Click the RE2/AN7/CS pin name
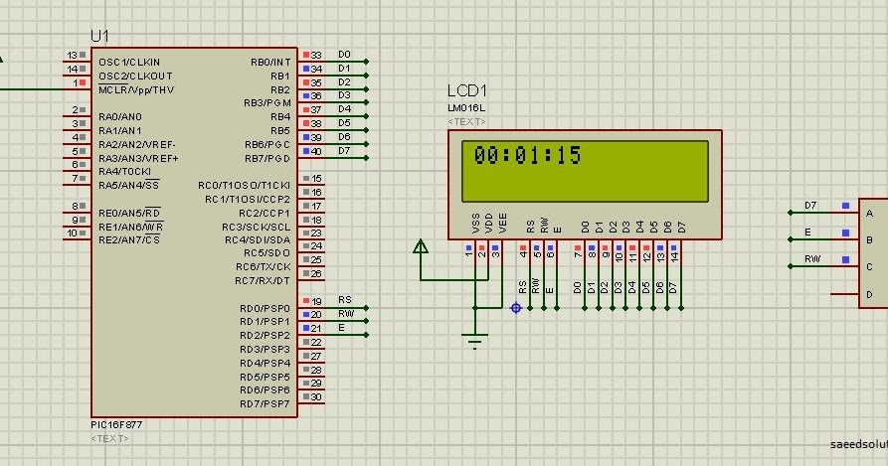Image resolution: width=888 pixels, height=466 pixels. [x=129, y=239]
